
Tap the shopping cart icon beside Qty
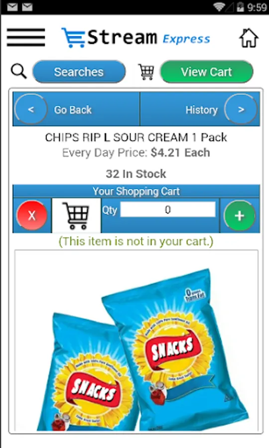[x=76, y=216]
